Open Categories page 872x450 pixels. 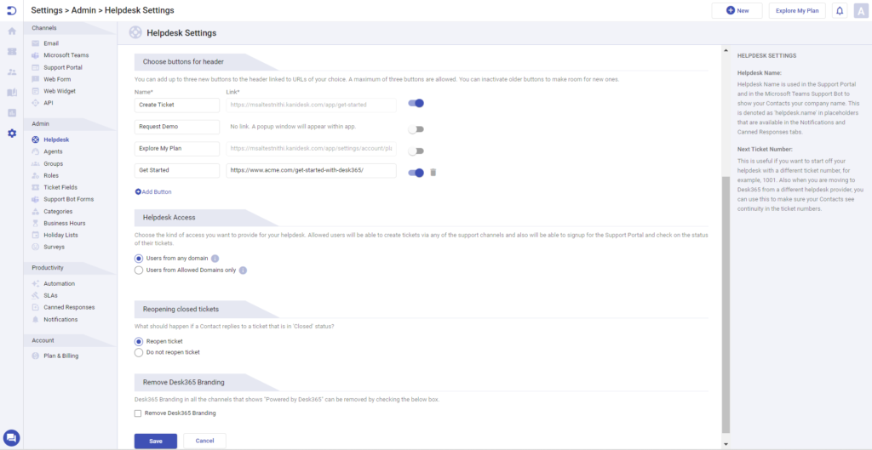coord(58,211)
